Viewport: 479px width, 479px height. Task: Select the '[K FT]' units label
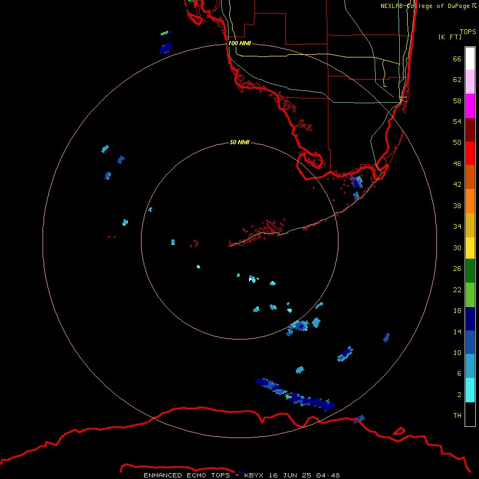coord(450,37)
